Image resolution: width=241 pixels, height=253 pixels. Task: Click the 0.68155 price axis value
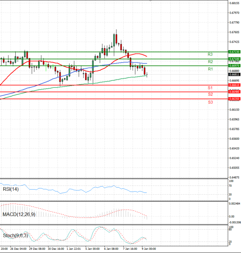tap(234, 3)
